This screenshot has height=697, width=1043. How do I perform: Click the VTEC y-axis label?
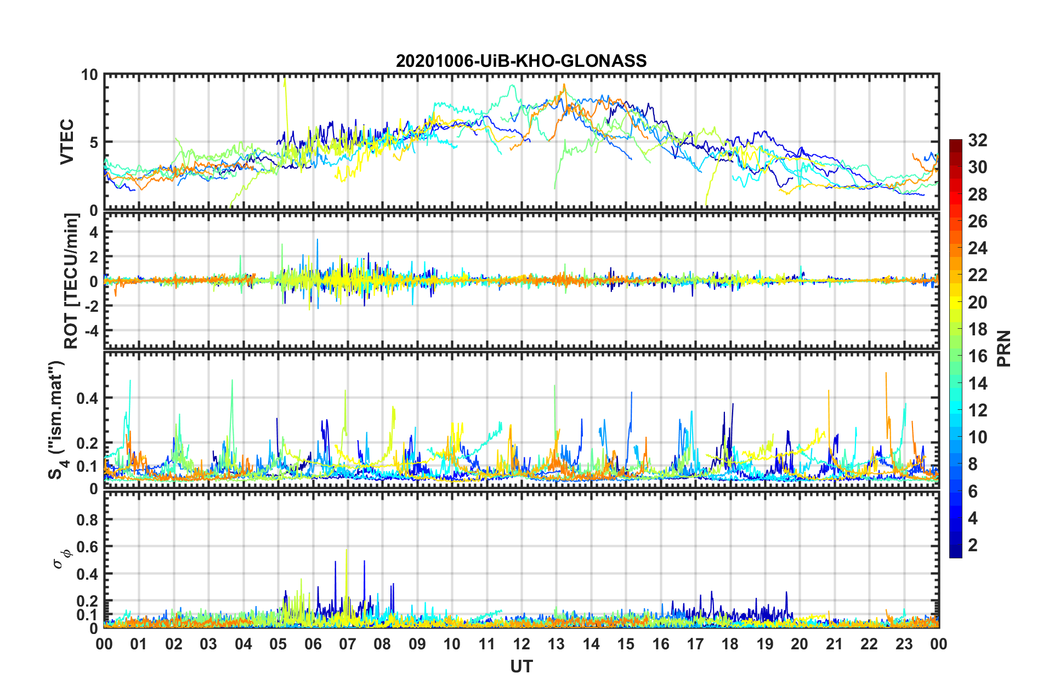click(67, 142)
